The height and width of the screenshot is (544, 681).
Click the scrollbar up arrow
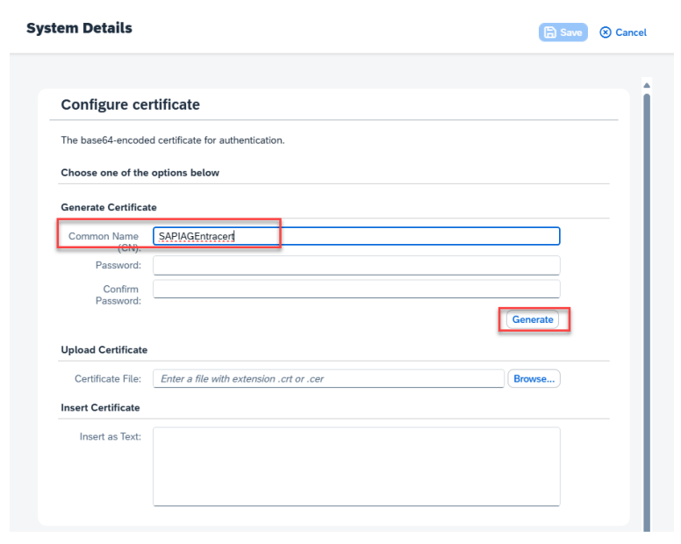[647, 85]
